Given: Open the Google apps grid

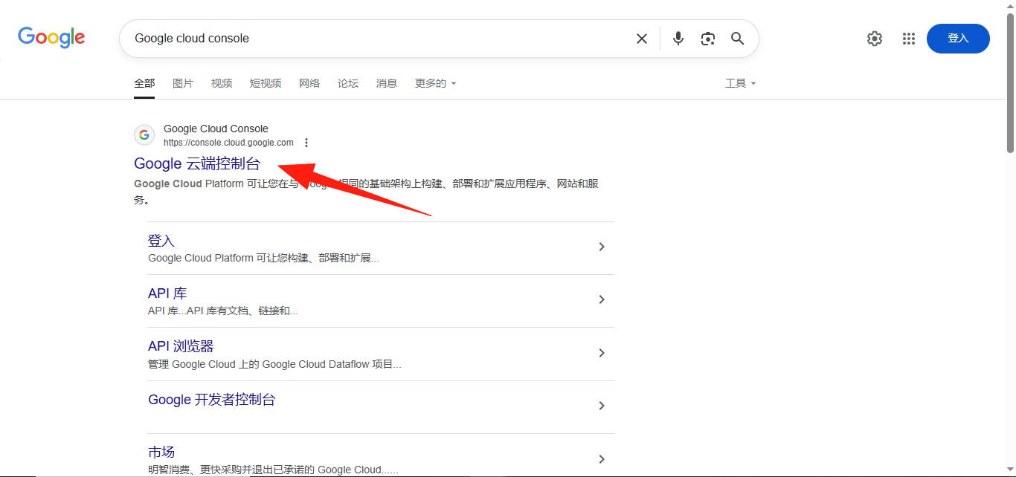Looking at the screenshot, I should click(908, 38).
